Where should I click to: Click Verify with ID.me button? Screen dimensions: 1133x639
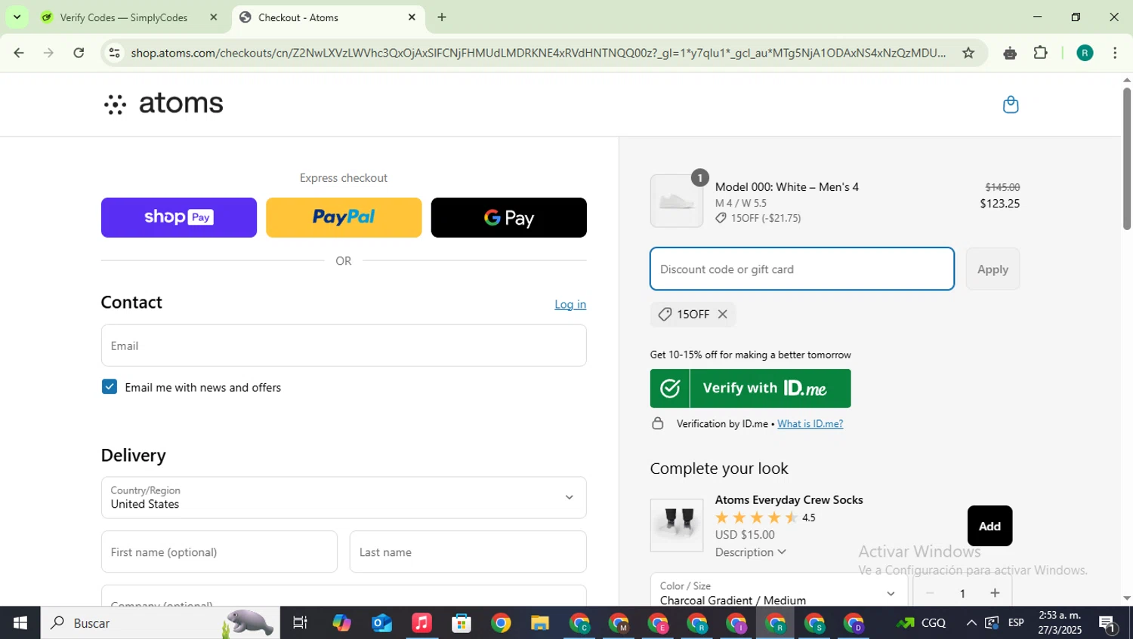point(750,389)
